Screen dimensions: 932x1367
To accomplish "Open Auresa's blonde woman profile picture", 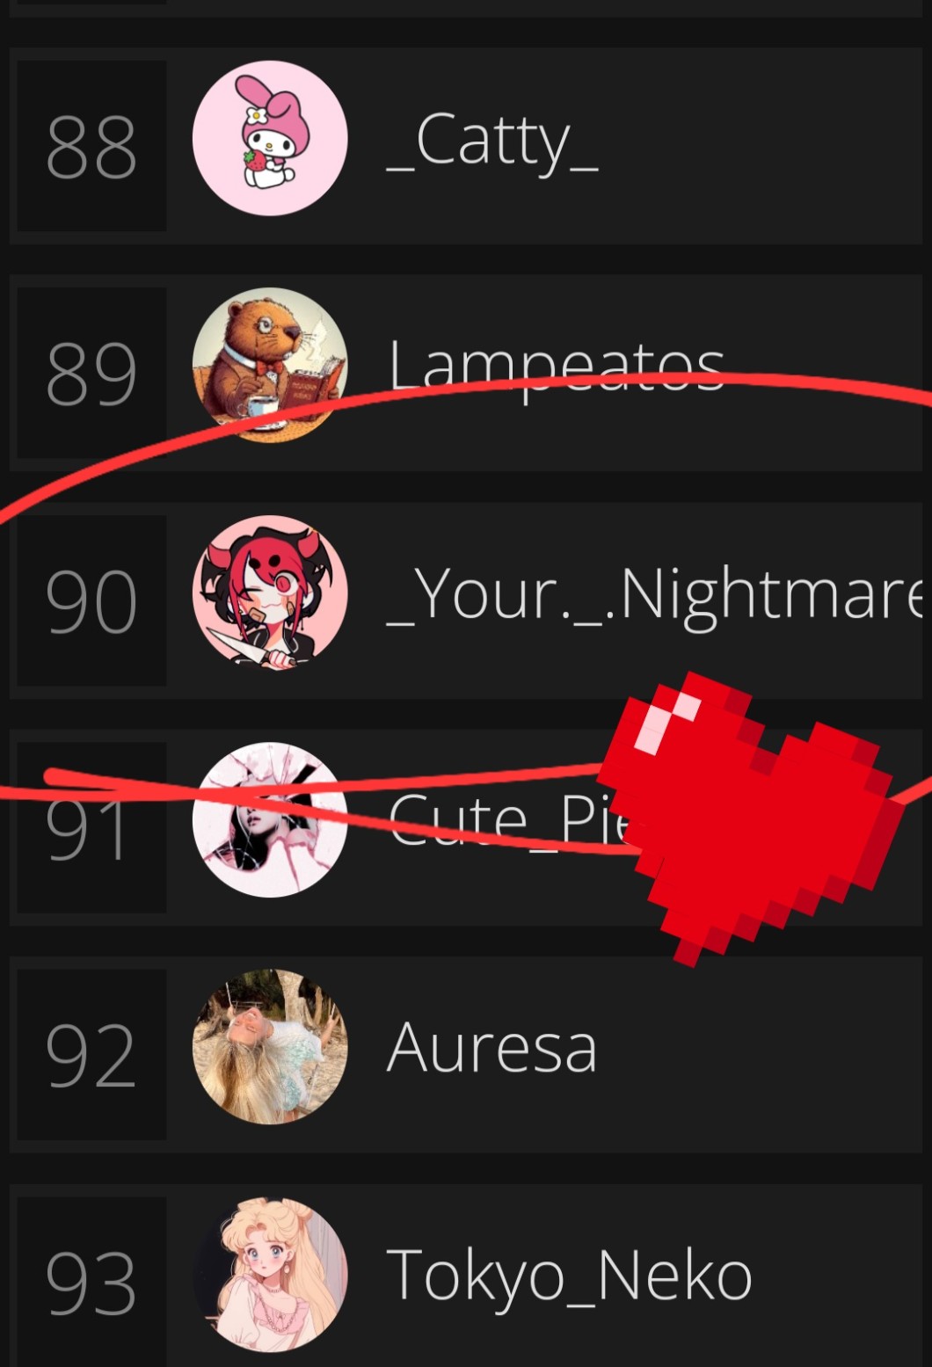I will click(x=270, y=1047).
